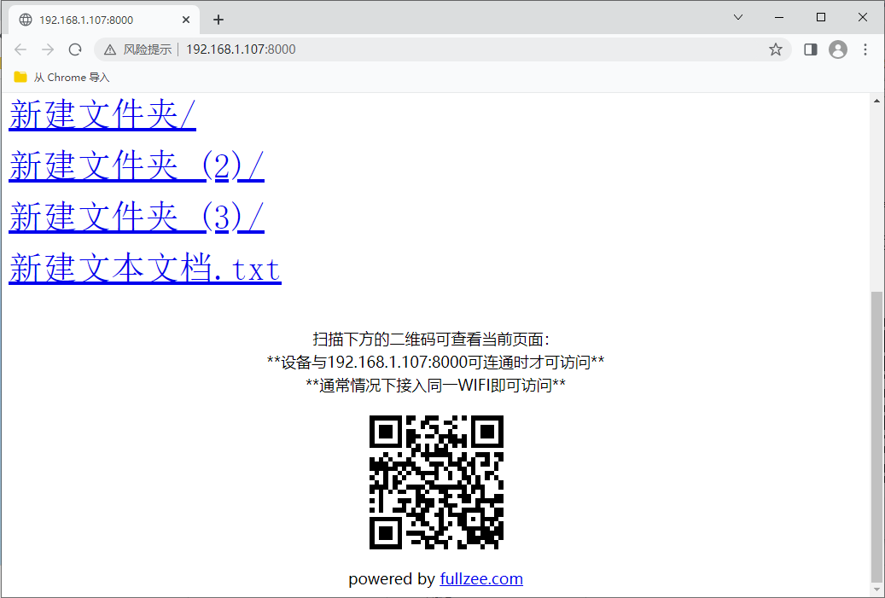Reload the page with the refresh icon

(x=75, y=49)
